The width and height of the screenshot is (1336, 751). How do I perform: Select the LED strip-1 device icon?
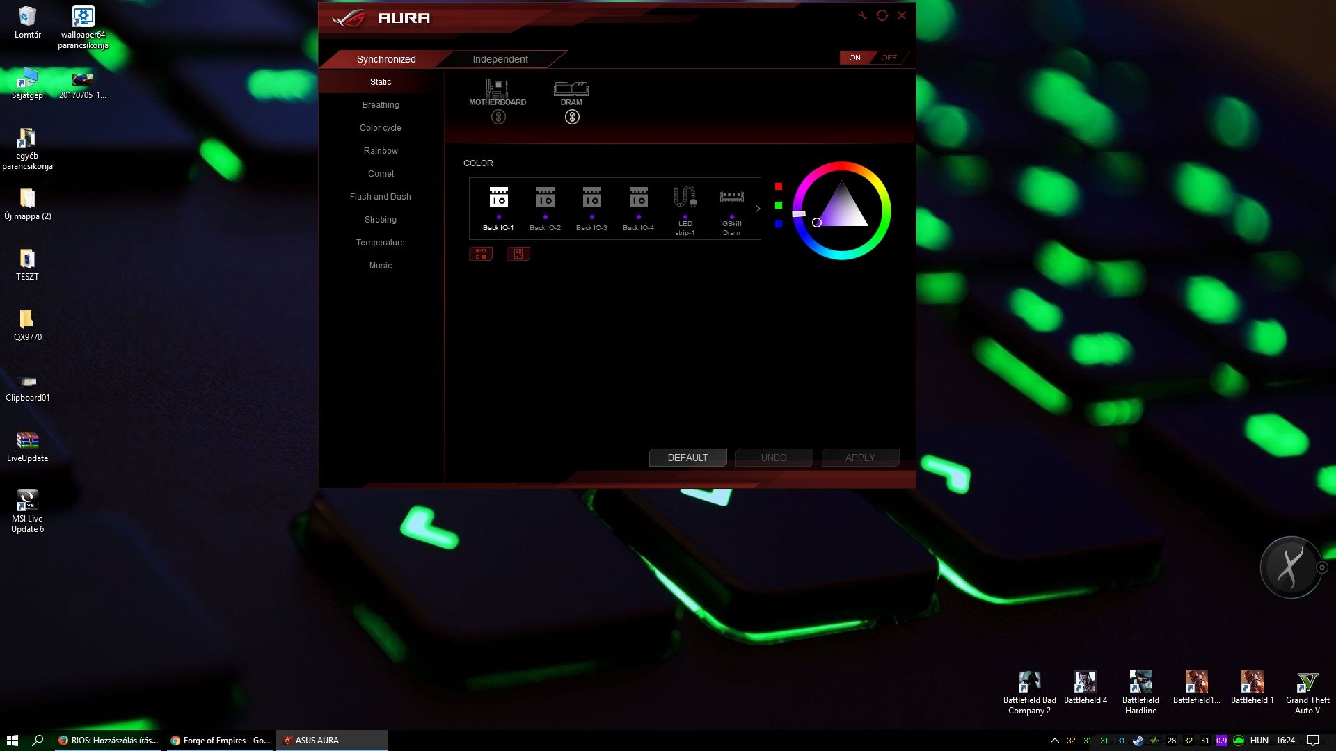click(685, 210)
